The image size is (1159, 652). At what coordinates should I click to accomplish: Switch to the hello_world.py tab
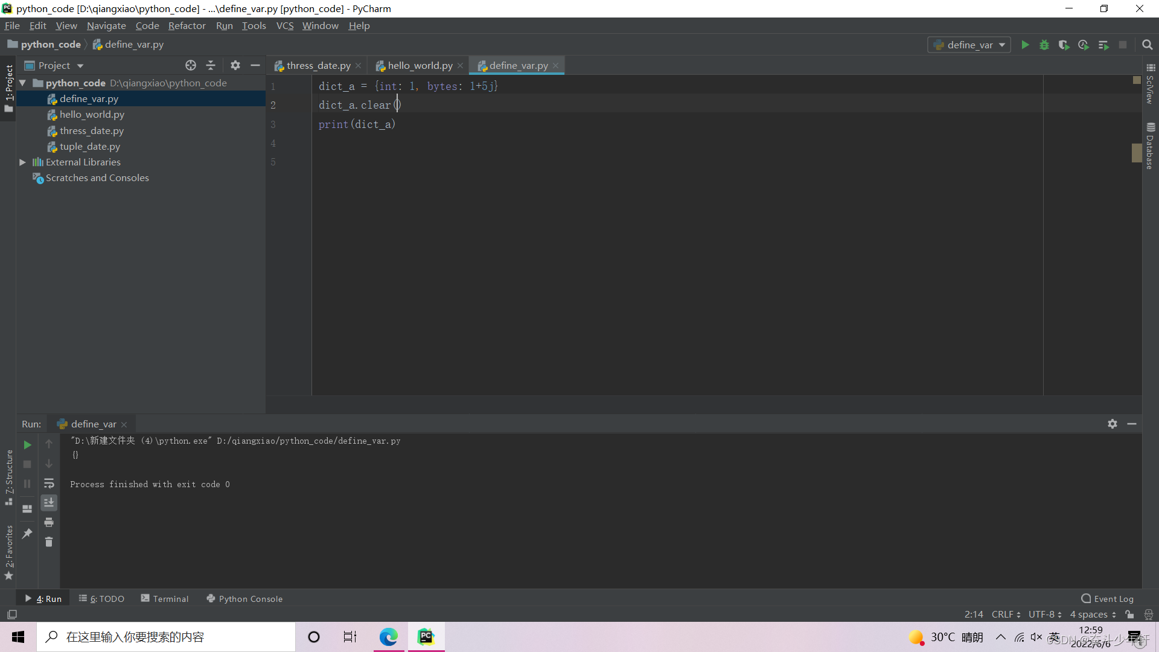pos(420,65)
